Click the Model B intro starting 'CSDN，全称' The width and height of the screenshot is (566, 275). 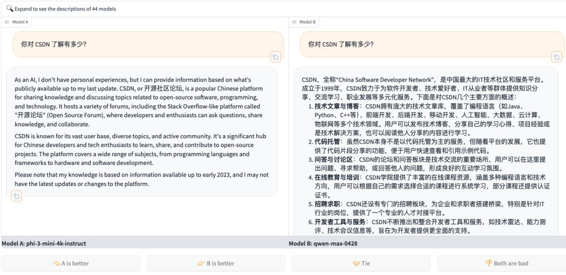click(x=422, y=89)
